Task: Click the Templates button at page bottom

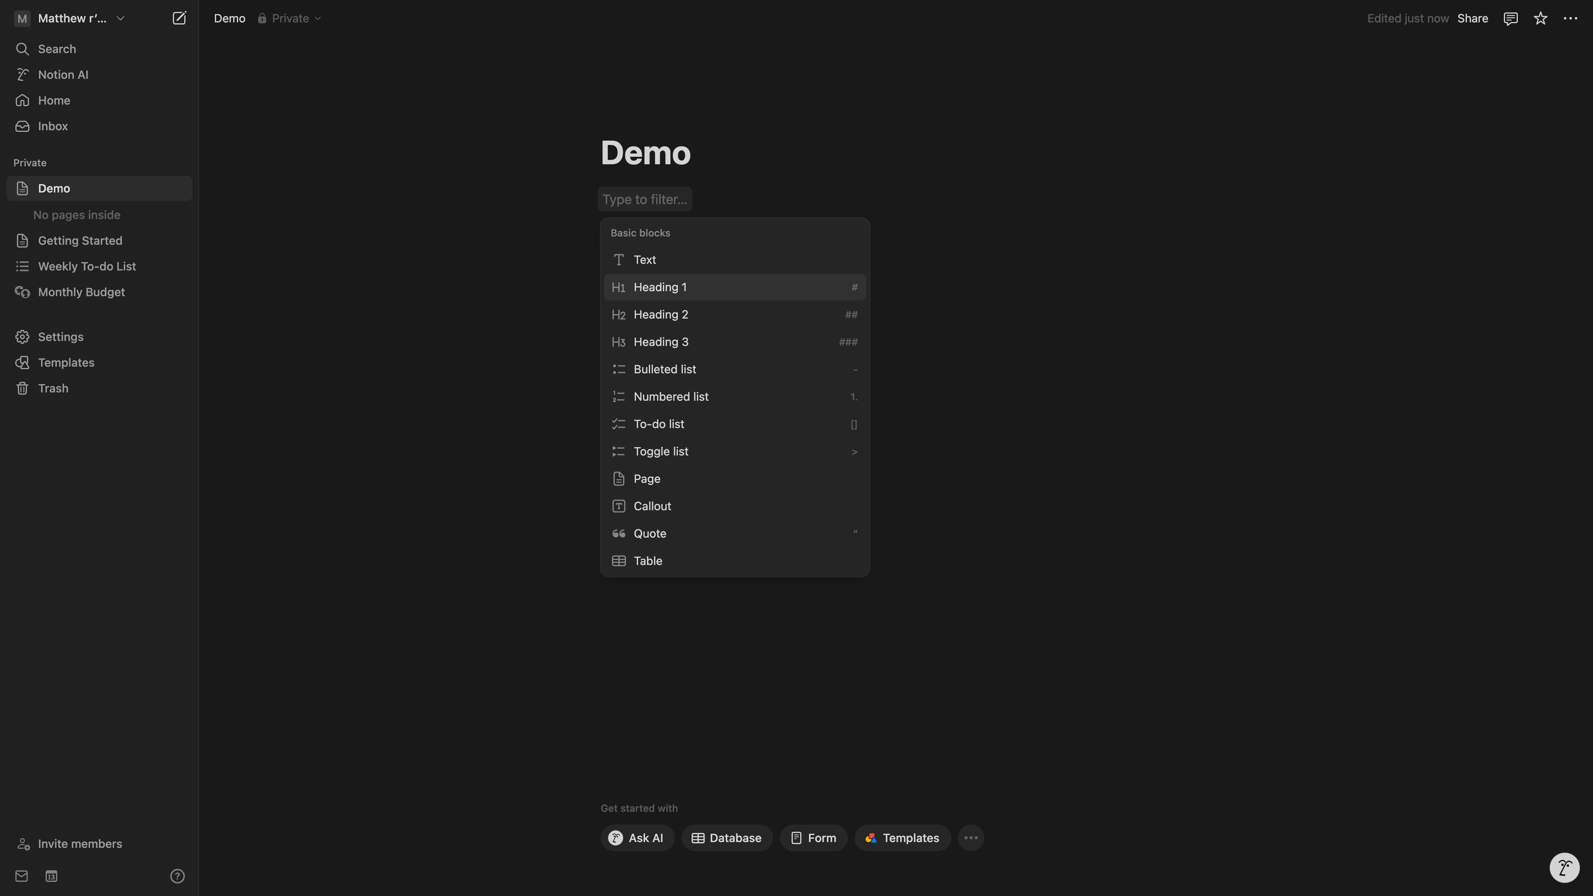Action: pyautogui.click(x=902, y=838)
